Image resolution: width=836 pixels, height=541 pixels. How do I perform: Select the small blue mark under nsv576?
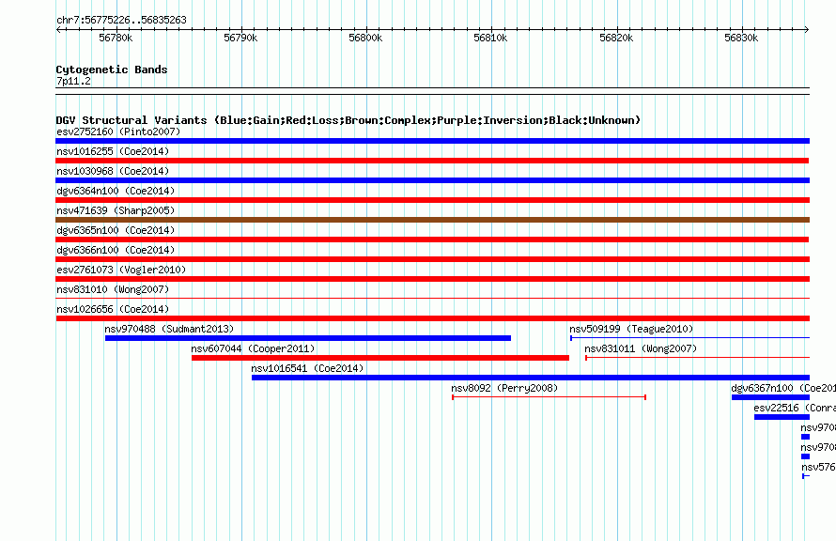[806, 476]
